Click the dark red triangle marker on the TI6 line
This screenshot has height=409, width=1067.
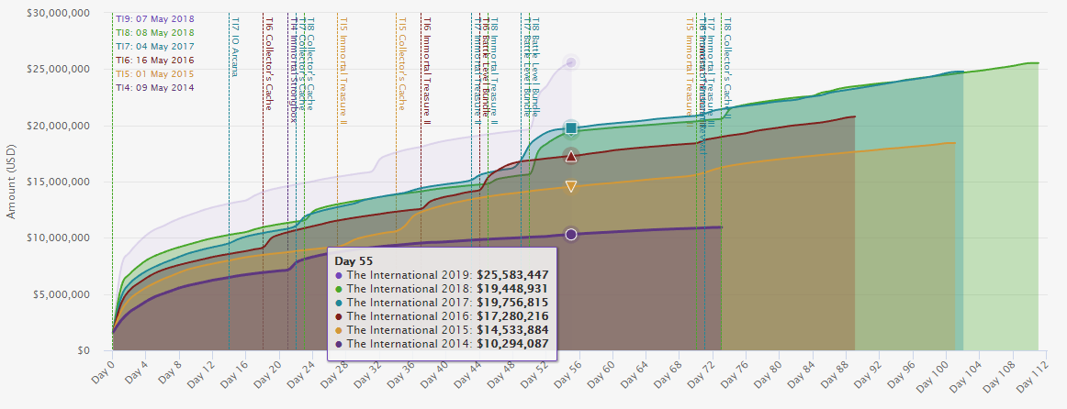[571, 156]
